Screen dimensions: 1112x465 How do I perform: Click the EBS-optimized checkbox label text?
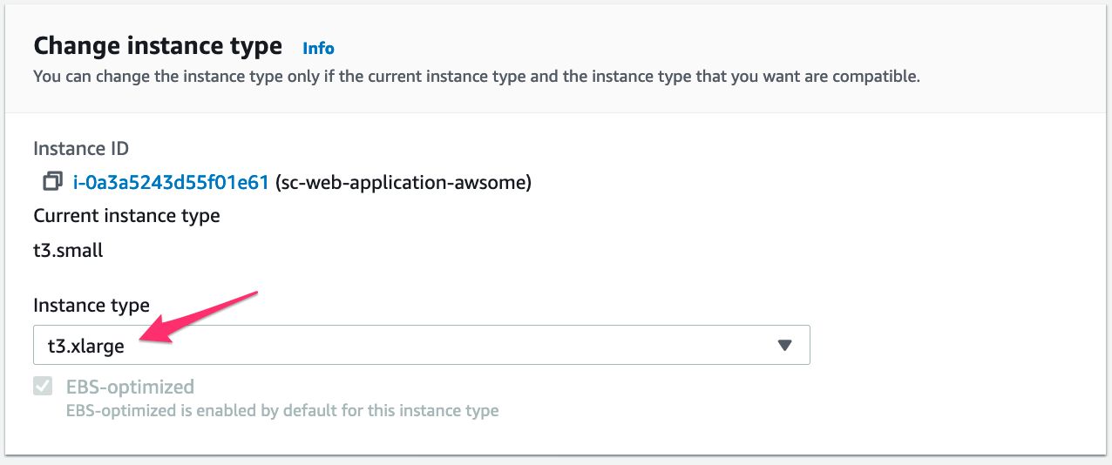click(130, 387)
